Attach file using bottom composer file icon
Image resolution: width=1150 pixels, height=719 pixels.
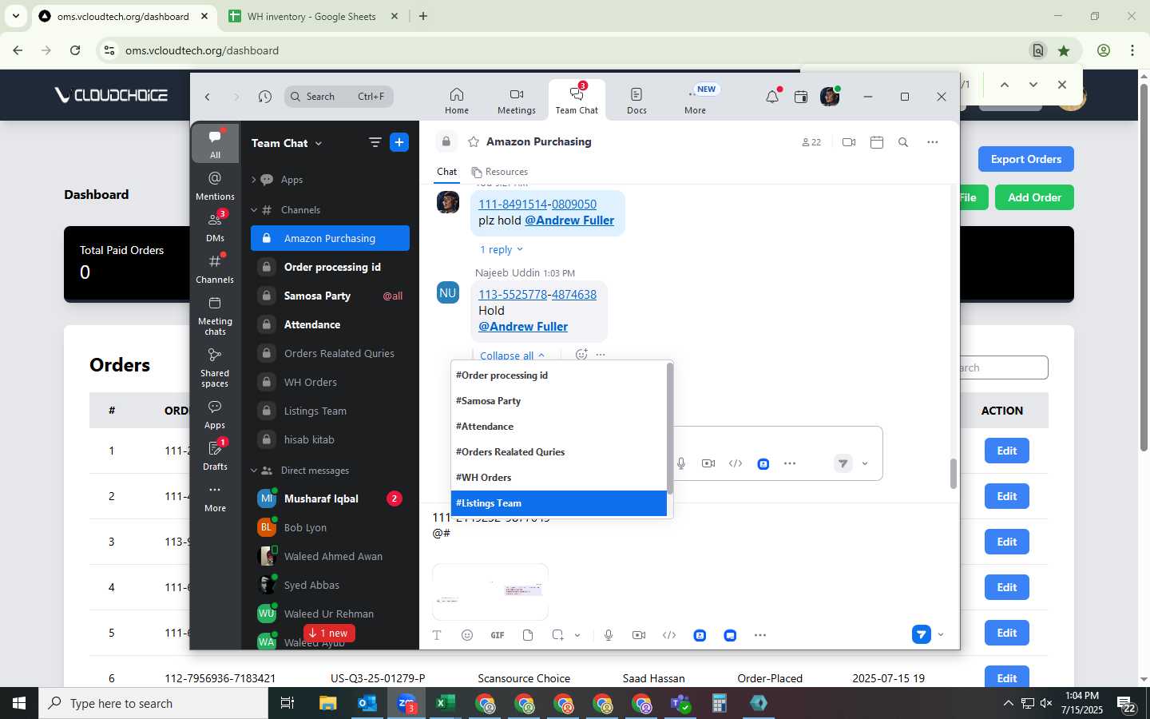click(x=528, y=635)
